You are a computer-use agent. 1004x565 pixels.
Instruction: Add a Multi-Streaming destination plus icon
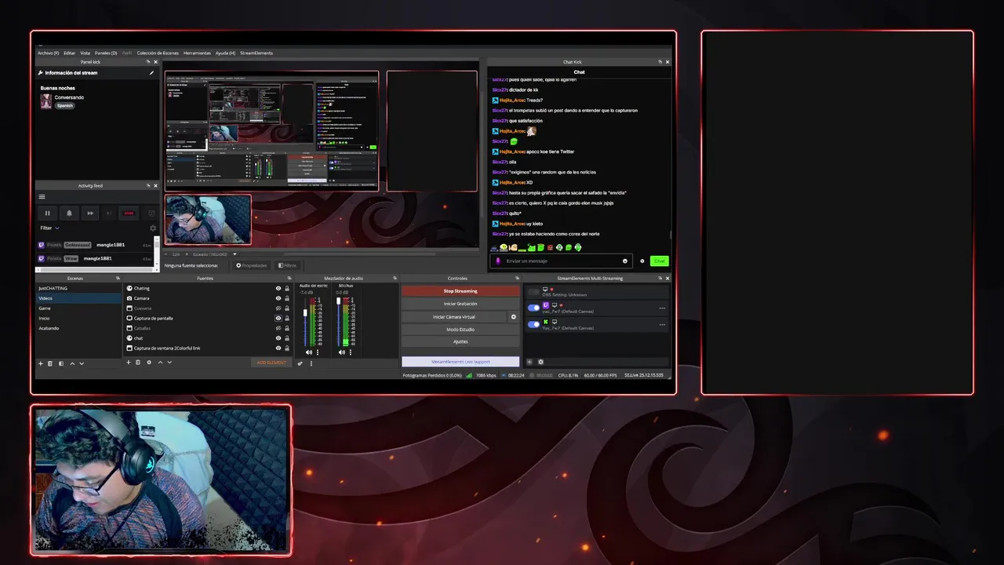tap(529, 362)
